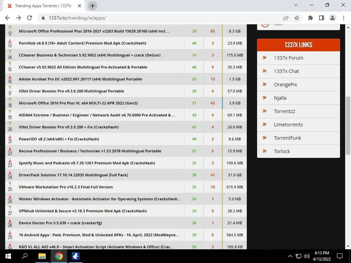Open the volume tray icon

[x=307, y=256]
